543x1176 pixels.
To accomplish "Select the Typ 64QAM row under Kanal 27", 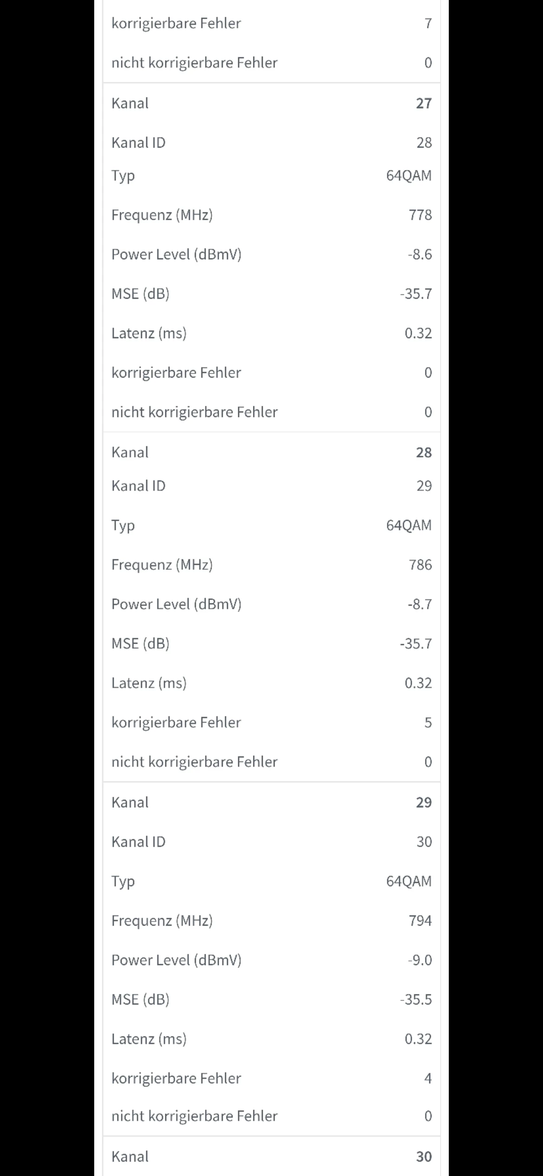I will [271, 176].
